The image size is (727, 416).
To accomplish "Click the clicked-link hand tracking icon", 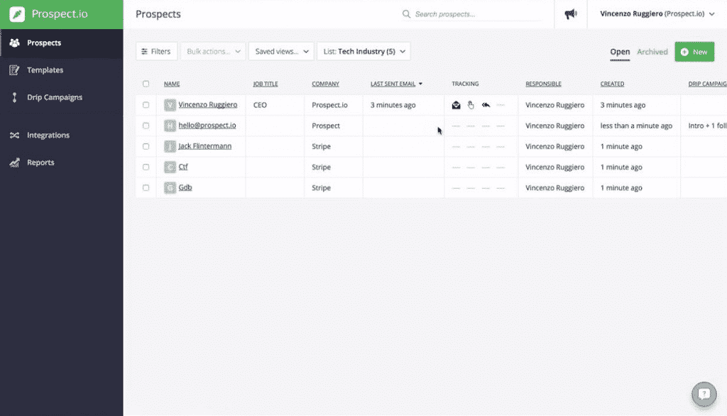I will click(x=470, y=104).
